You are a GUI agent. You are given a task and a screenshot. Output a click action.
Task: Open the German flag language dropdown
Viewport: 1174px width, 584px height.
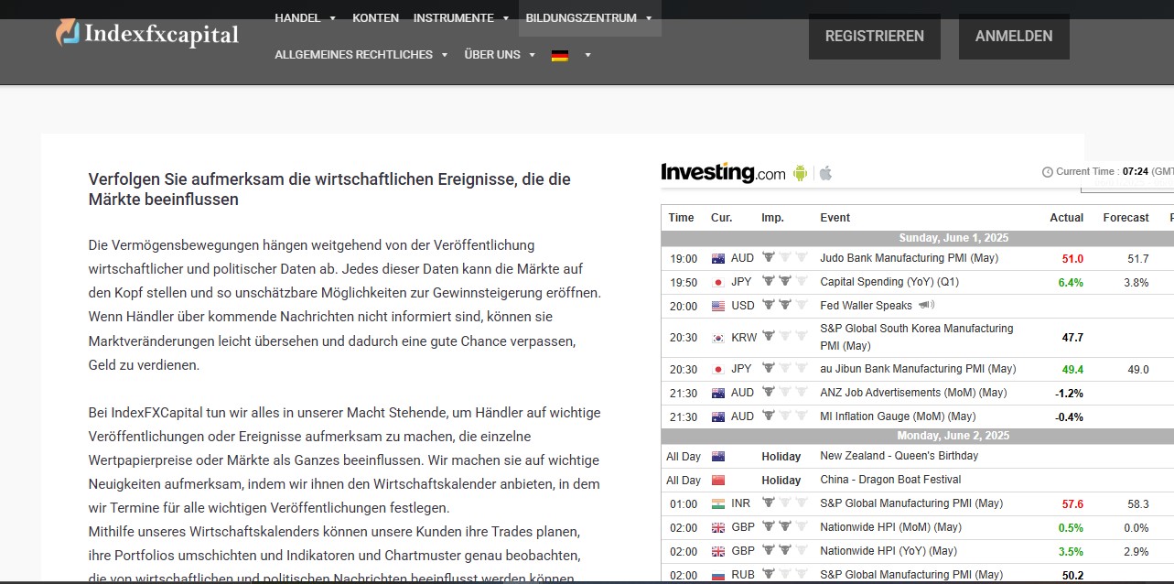click(571, 55)
